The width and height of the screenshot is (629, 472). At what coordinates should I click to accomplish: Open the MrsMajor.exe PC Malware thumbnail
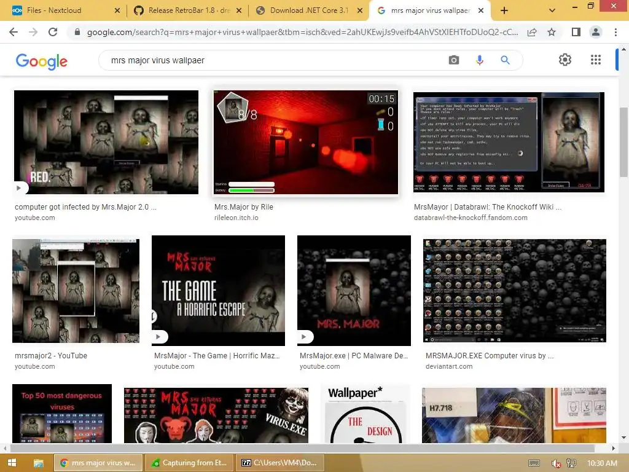point(354,291)
